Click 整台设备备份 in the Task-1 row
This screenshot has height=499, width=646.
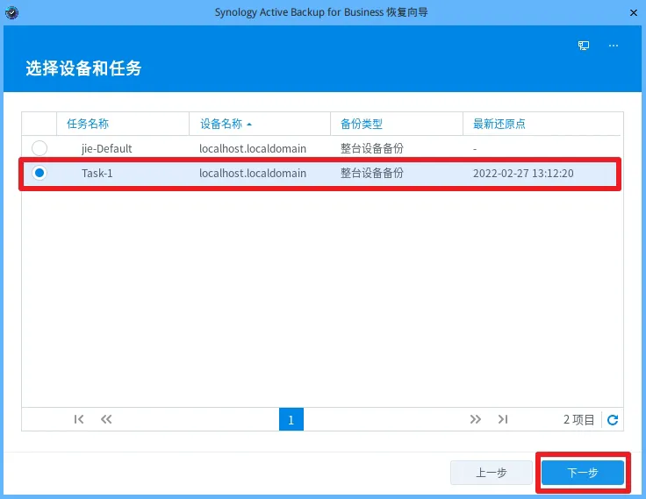(371, 174)
